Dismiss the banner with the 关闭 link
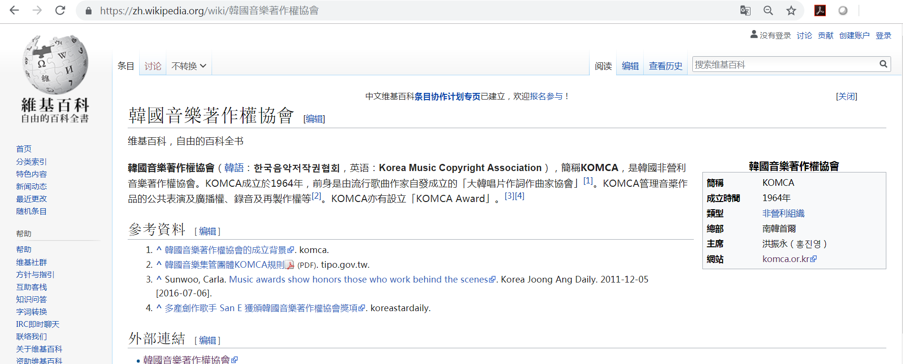The image size is (903, 364). pyautogui.click(x=847, y=96)
